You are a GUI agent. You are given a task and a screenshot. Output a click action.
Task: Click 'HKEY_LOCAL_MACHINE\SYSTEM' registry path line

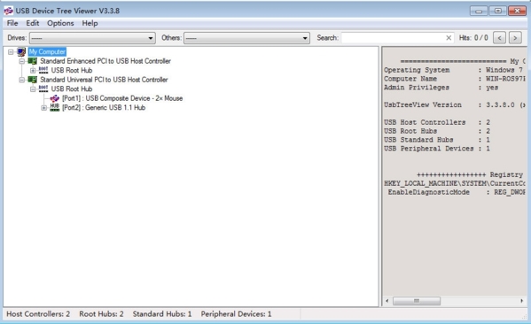(454, 183)
